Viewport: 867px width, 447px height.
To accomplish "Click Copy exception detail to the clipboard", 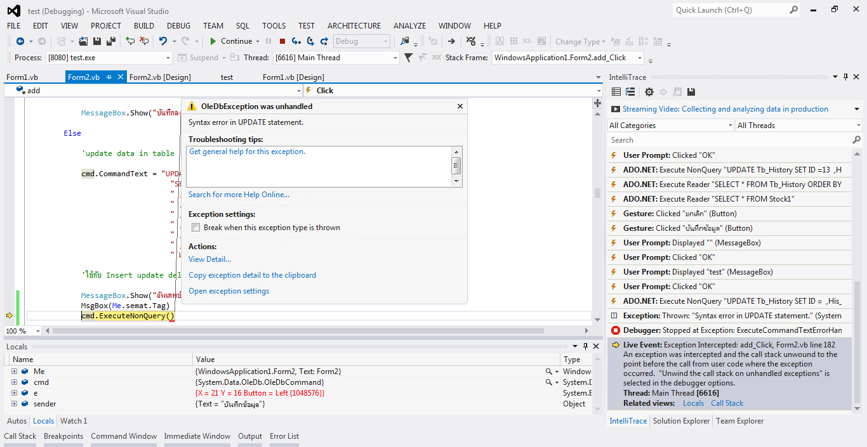I will pos(252,275).
